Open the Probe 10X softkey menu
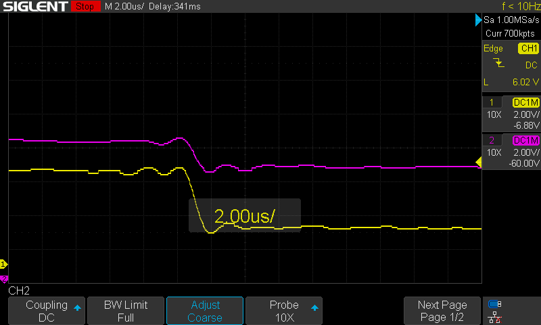The width and height of the screenshot is (541, 325). click(x=284, y=311)
